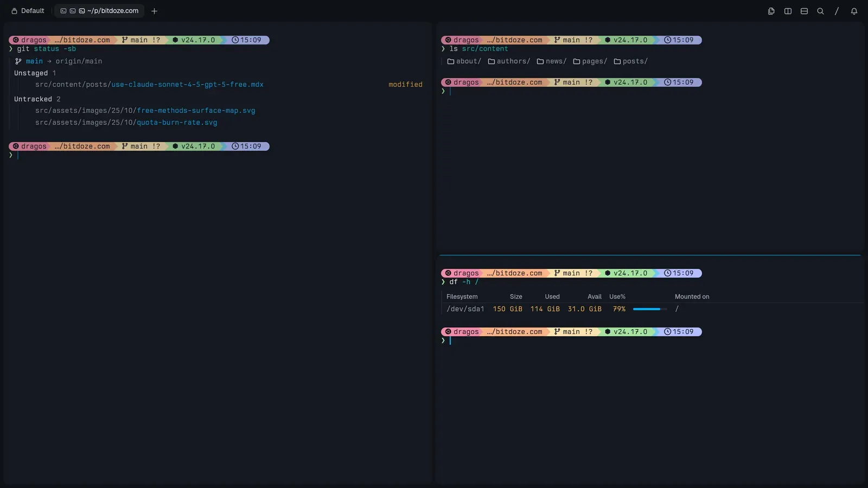Click the posts/ folder entry
868x488 pixels.
630,61
